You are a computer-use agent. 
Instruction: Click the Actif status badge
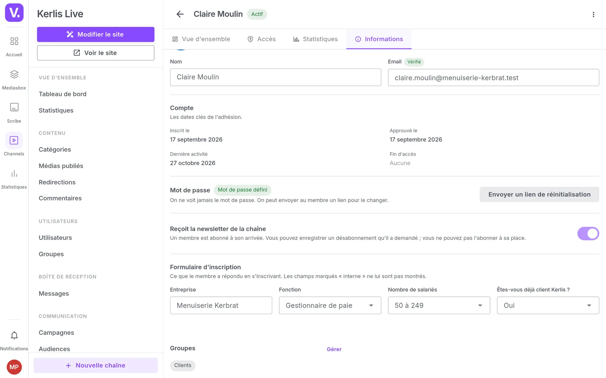[x=257, y=14]
